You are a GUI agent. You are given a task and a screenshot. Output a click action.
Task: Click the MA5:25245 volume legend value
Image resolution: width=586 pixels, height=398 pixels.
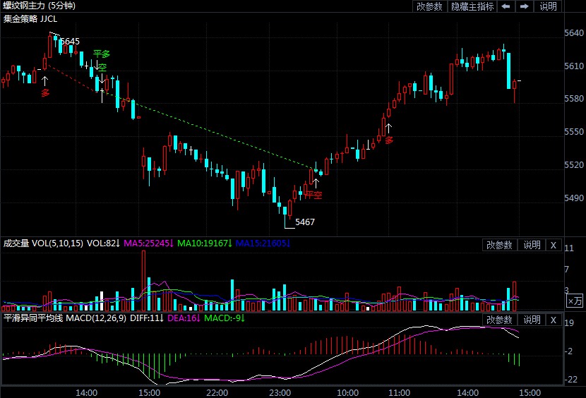[148, 243]
